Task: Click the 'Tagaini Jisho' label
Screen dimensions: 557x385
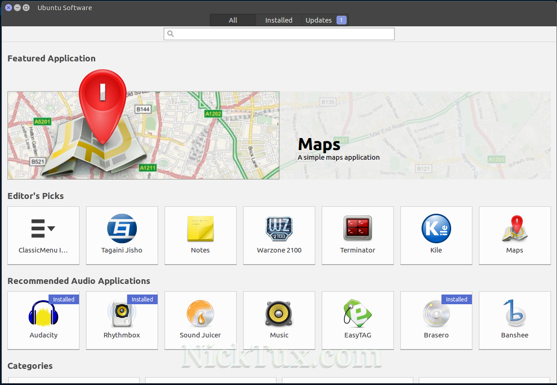Action: click(x=122, y=250)
